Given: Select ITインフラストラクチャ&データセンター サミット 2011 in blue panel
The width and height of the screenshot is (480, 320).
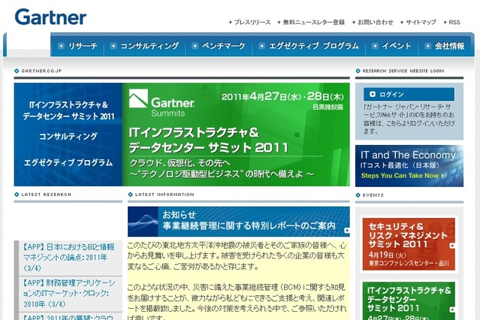Looking at the screenshot, I should click(x=68, y=110).
